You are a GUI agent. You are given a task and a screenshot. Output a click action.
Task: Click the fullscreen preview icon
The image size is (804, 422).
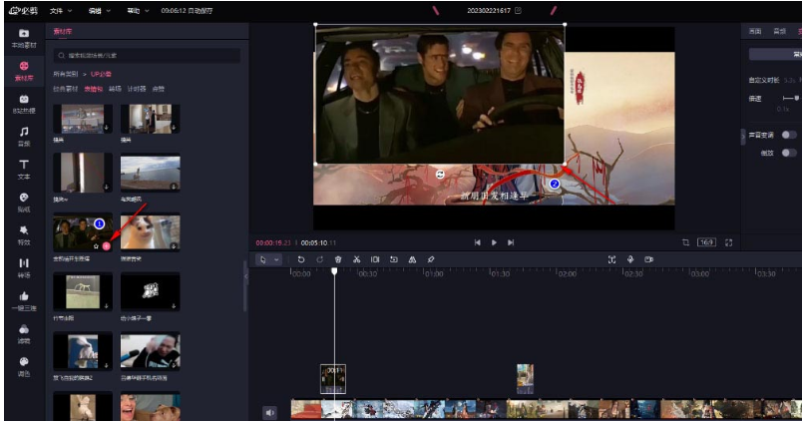[728, 242]
